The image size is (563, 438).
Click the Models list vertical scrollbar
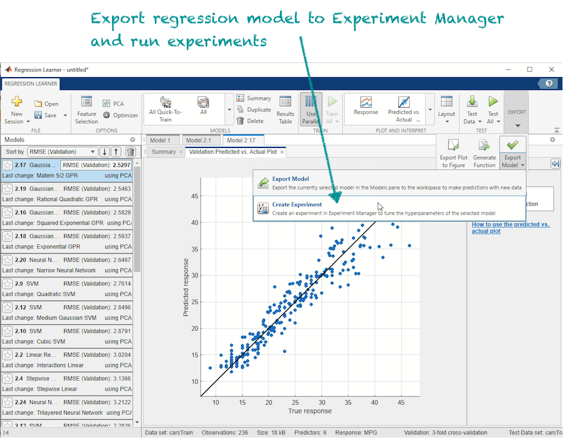pos(137,219)
